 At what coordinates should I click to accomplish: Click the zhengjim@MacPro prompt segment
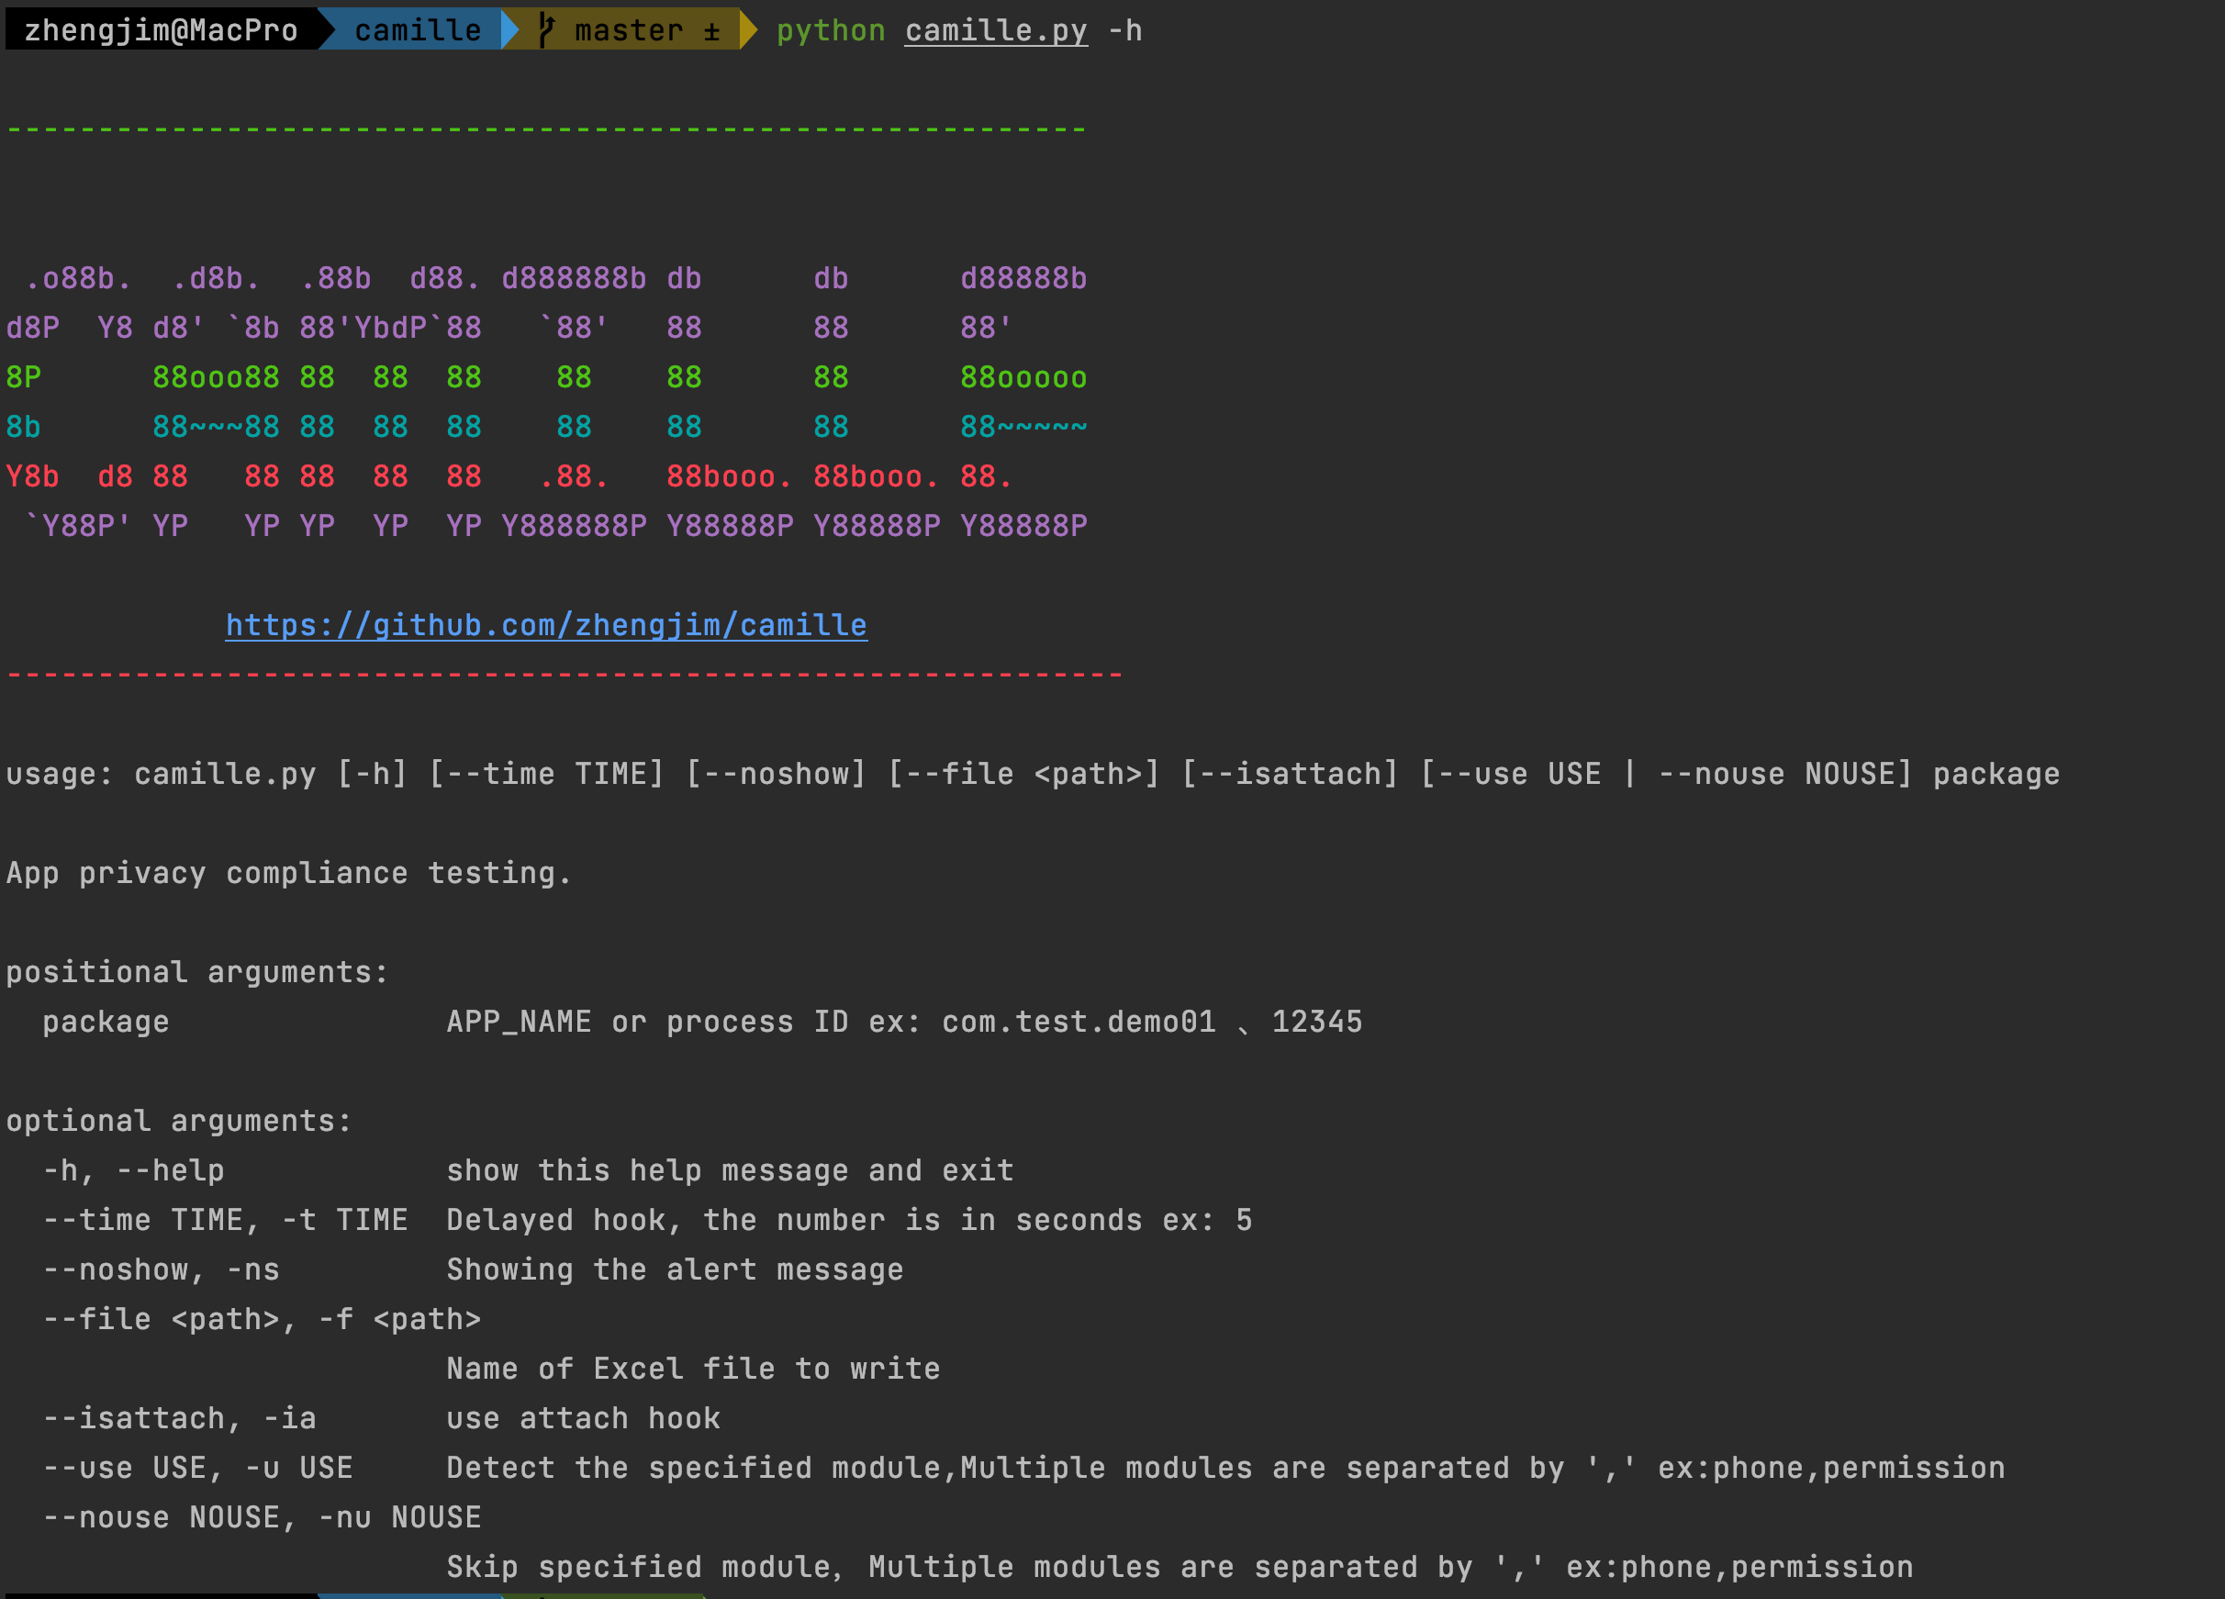point(161,30)
